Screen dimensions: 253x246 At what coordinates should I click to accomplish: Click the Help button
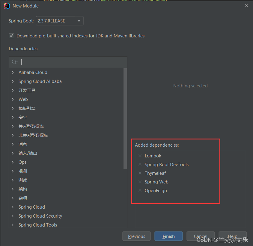pyautogui.click(x=233, y=236)
